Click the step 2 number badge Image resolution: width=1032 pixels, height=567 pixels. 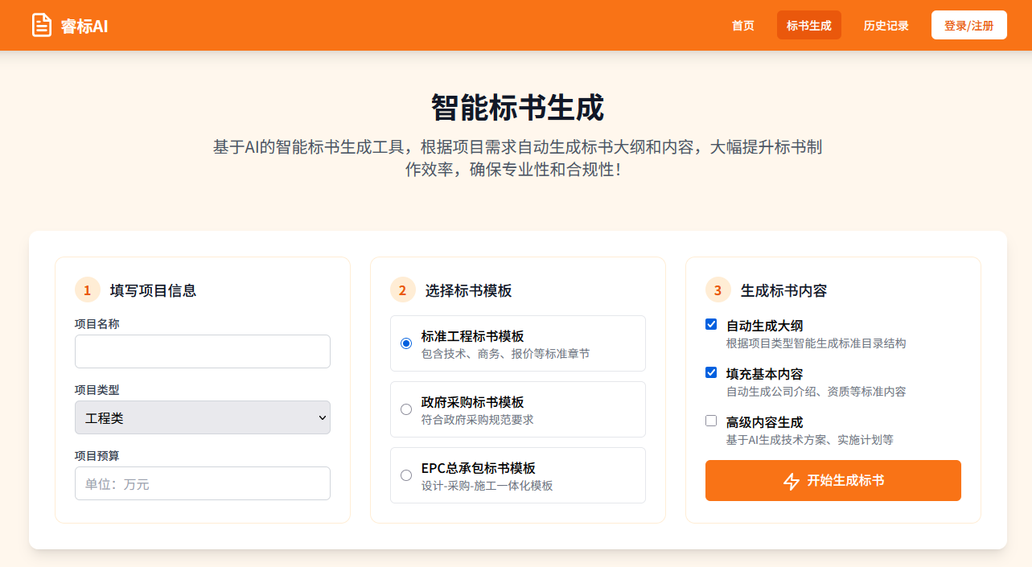(402, 290)
